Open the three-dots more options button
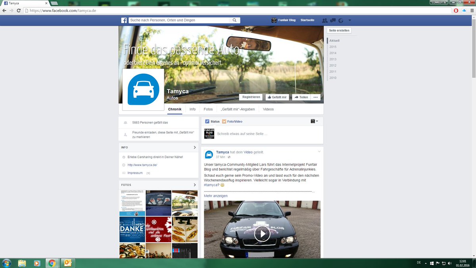 point(316,97)
